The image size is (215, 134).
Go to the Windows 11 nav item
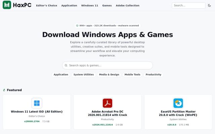[90, 5]
